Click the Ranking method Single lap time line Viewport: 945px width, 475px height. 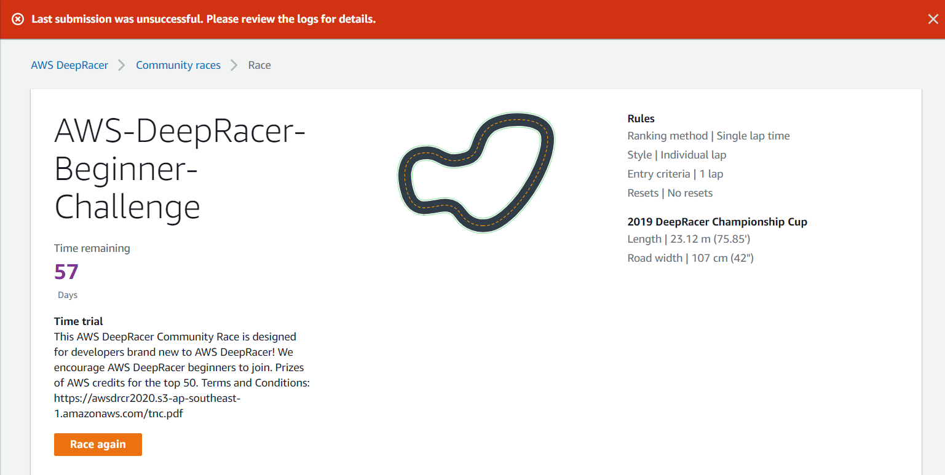pyautogui.click(x=708, y=136)
